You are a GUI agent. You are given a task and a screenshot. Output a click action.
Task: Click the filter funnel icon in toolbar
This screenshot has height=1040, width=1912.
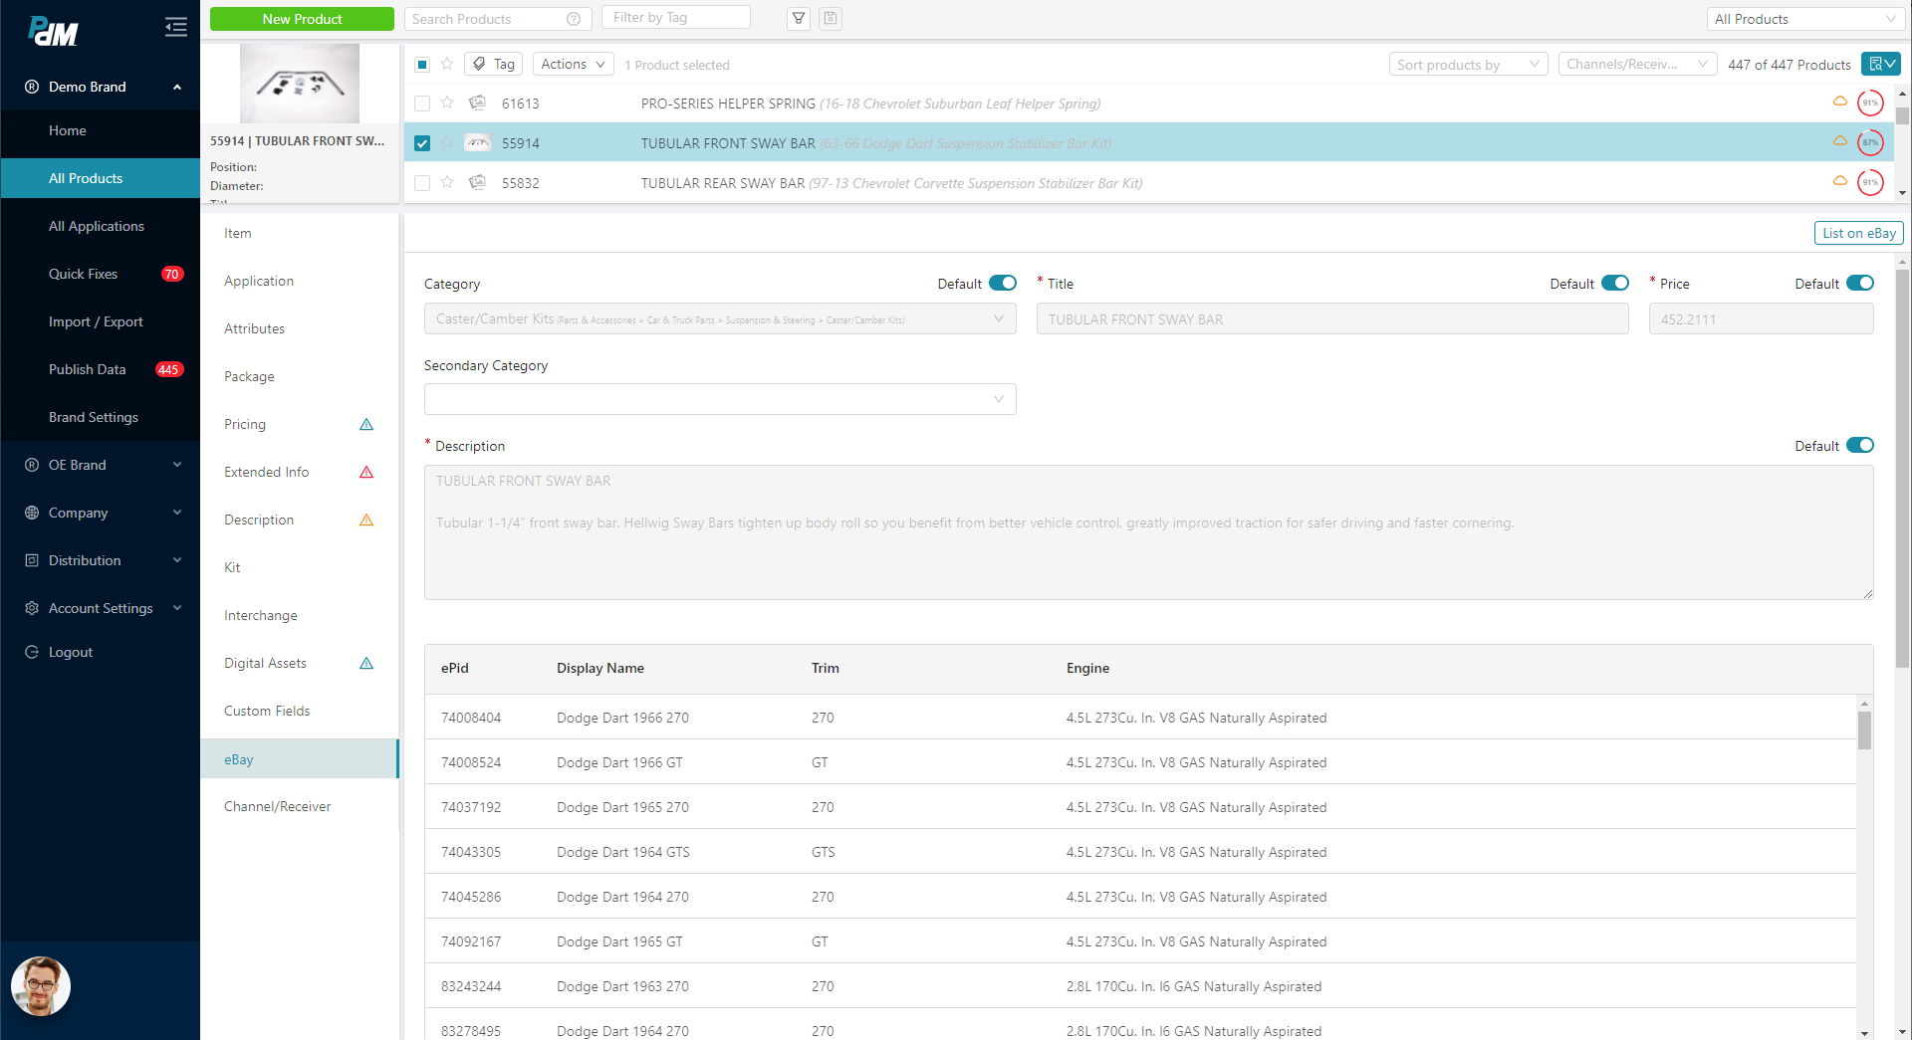pyautogui.click(x=799, y=19)
